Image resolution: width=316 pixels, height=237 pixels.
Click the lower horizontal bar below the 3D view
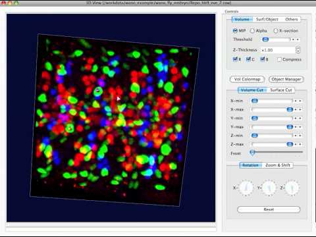point(111,229)
